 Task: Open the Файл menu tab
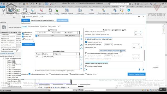click(3, 7)
